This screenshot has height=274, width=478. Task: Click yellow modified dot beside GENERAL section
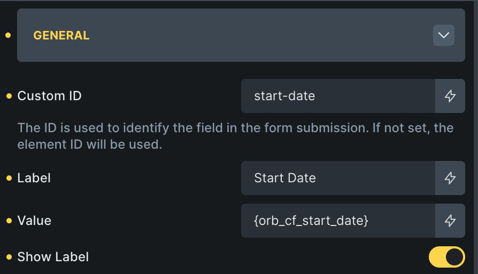8,35
